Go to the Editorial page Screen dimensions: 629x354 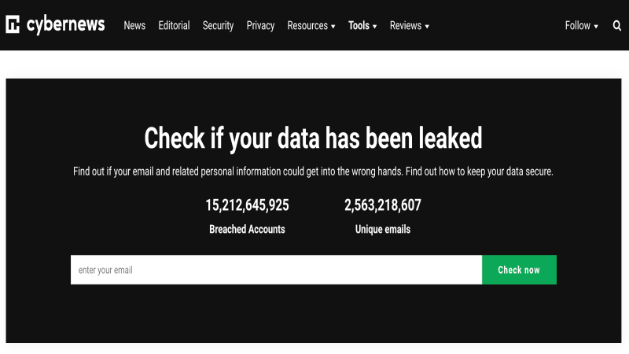[174, 26]
